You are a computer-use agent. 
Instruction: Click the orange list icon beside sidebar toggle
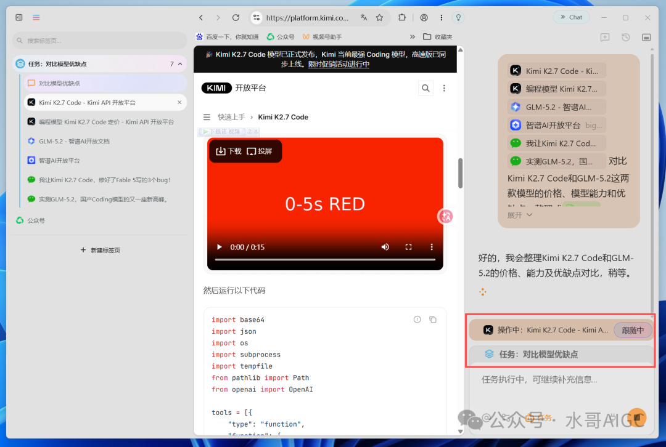(x=36, y=17)
